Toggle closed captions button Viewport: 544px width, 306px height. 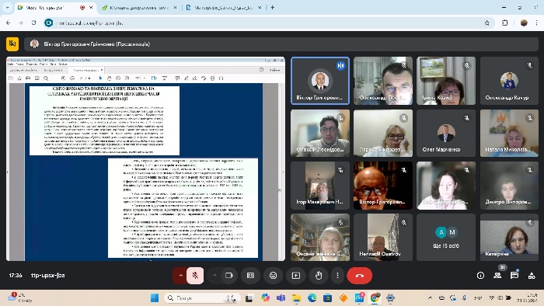[250, 276]
